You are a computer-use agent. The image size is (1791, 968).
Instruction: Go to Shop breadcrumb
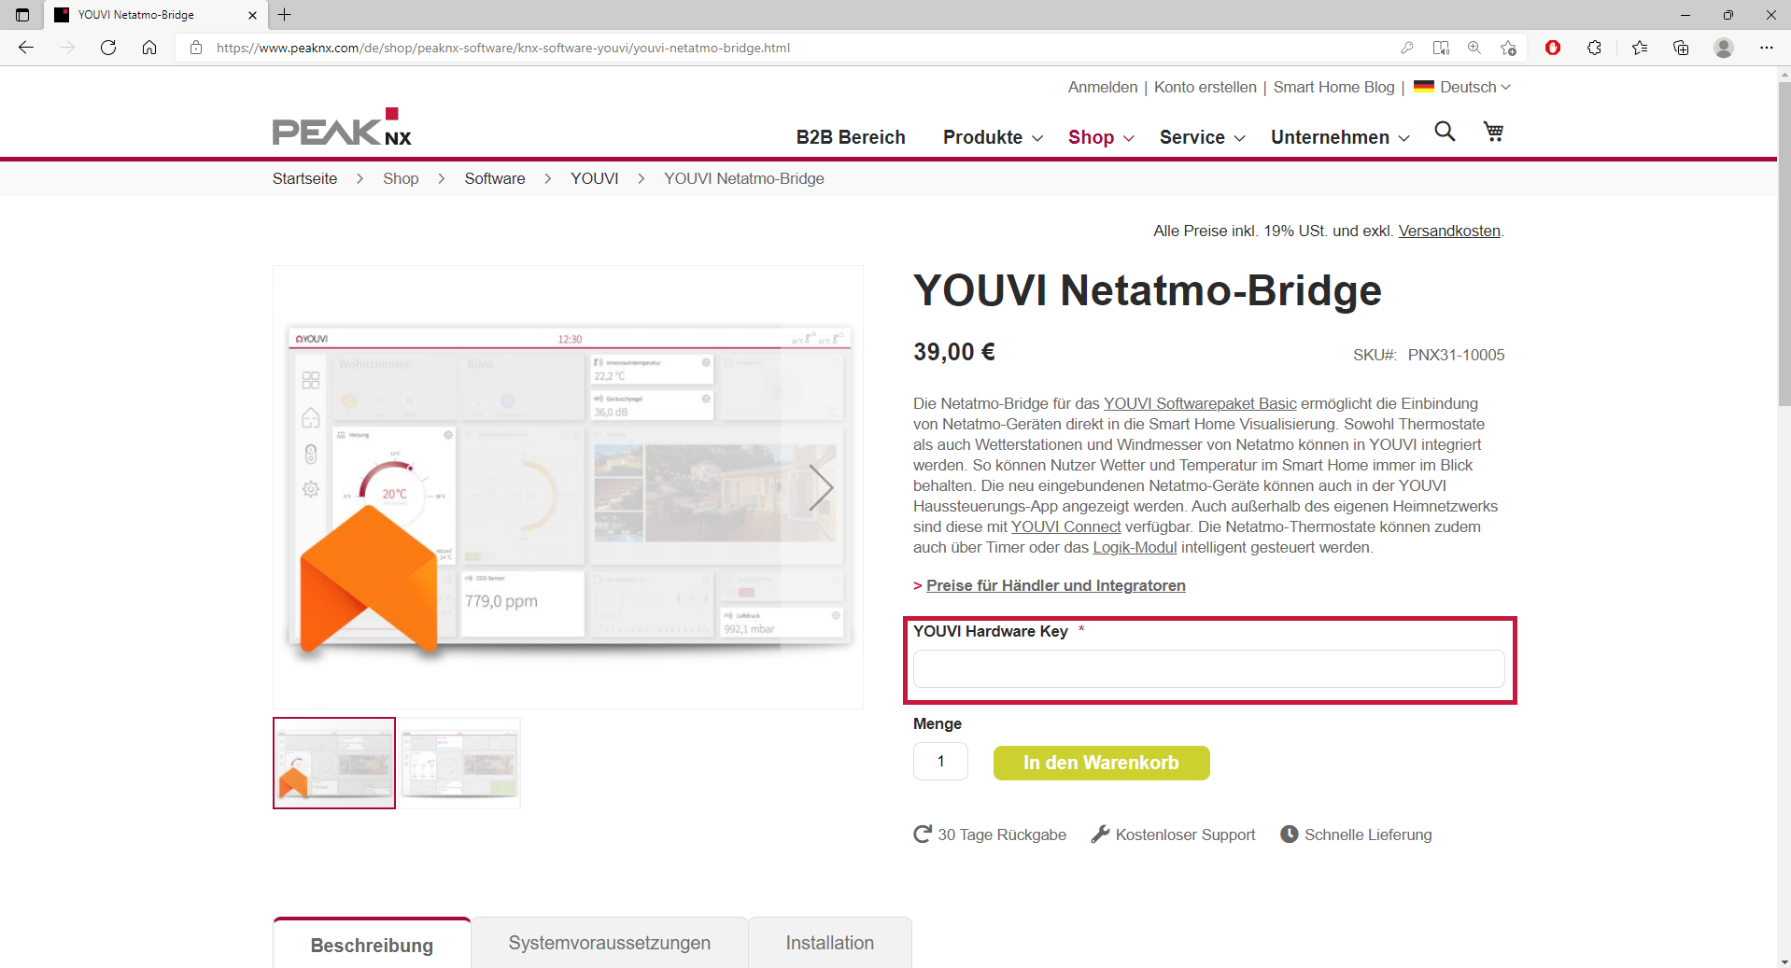(401, 178)
